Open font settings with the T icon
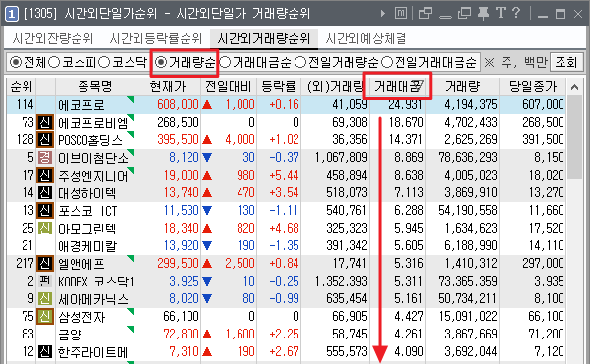The width and height of the screenshot is (590, 364). click(x=501, y=13)
